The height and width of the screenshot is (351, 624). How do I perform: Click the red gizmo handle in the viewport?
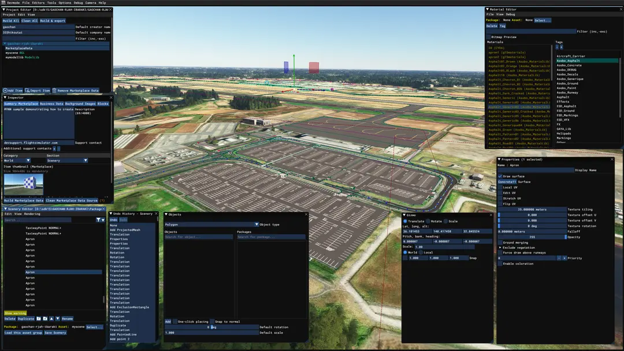(x=314, y=67)
